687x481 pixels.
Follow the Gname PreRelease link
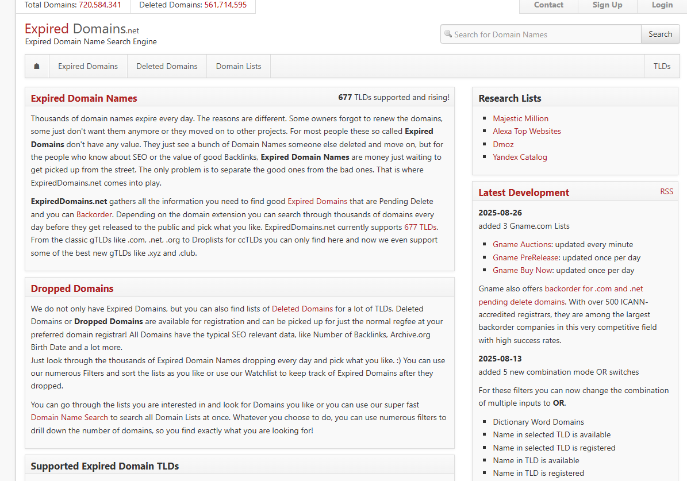tap(525, 257)
